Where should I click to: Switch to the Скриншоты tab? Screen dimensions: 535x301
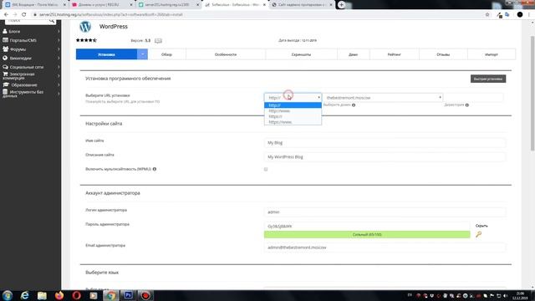pos(301,54)
